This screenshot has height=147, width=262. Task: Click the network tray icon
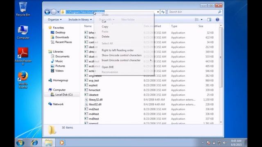pyautogui.click(x=219, y=143)
